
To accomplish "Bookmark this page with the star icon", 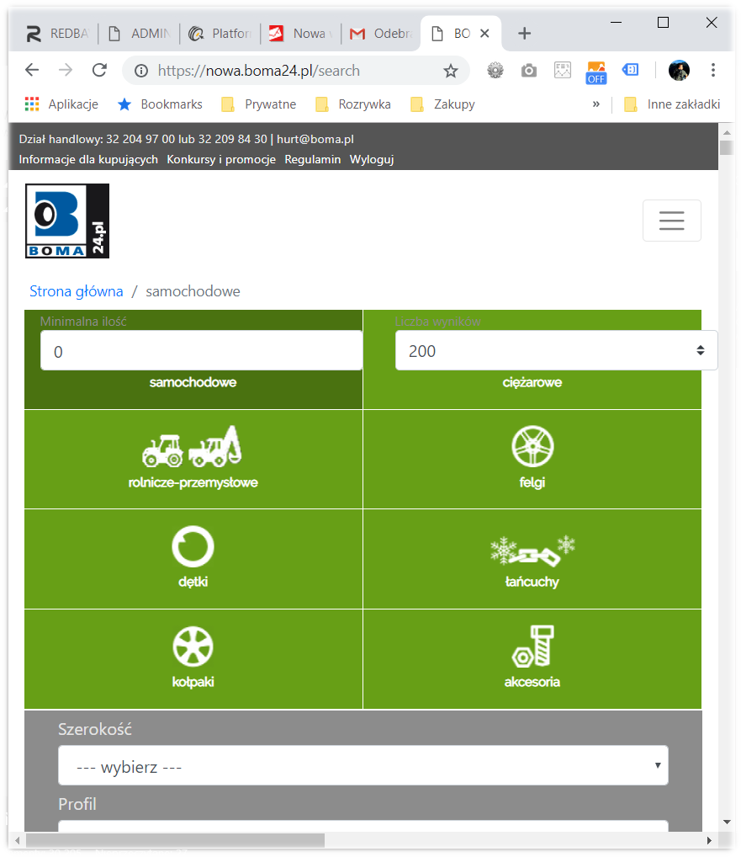I will pyautogui.click(x=451, y=71).
